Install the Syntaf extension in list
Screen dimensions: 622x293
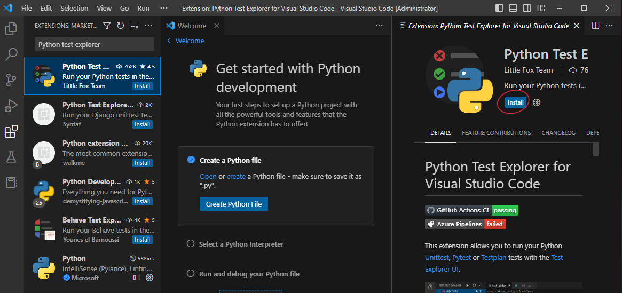coord(143,124)
